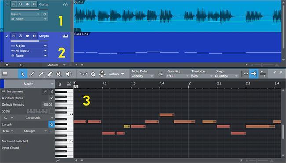Image resolution: width=286 pixels, height=163 pixels.
Task: Uncheck the Audition Notes checkbox
Action: (x=51, y=98)
